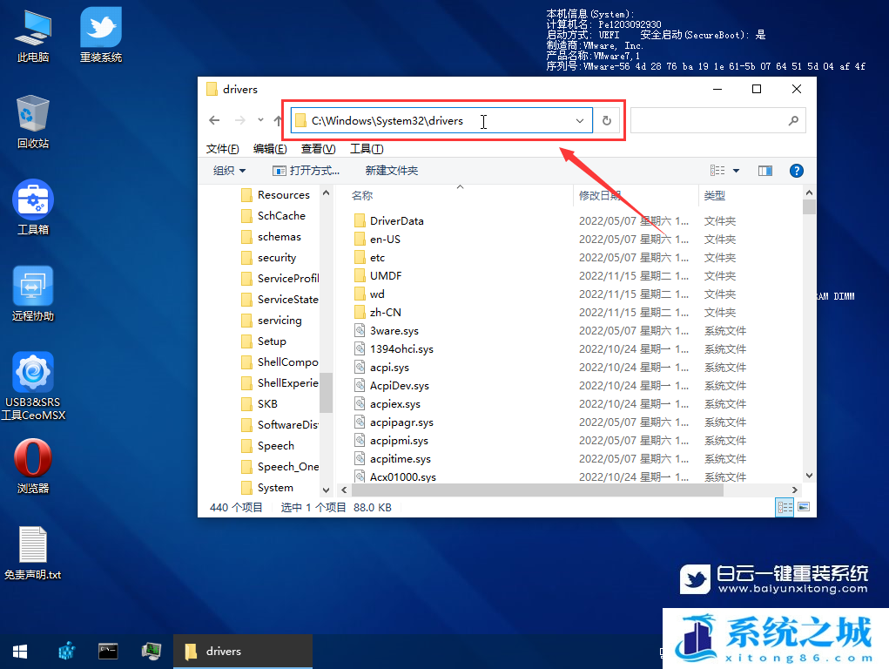Open the blue help question icon
Image resolution: width=889 pixels, height=669 pixels.
[796, 171]
